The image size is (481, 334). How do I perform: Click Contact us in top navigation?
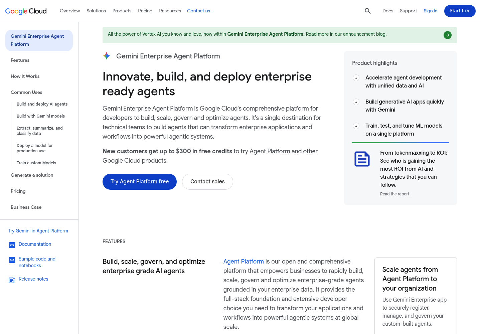coord(198,11)
